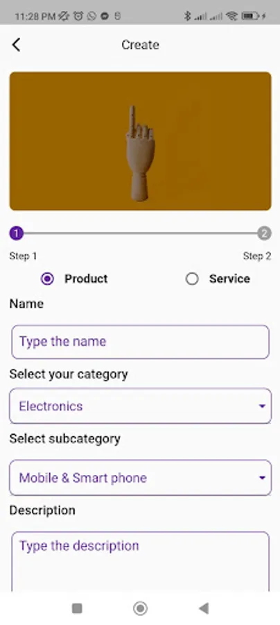Image resolution: width=280 pixels, height=625 pixels.
Task: Tap the Android home circle button
Action: pyautogui.click(x=140, y=608)
